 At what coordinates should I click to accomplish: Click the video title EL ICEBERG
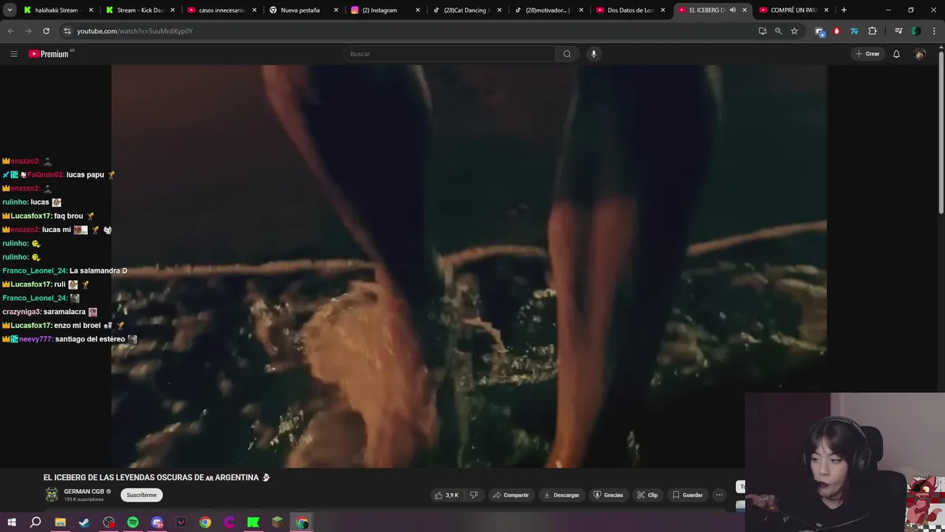(x=157, y=477)
